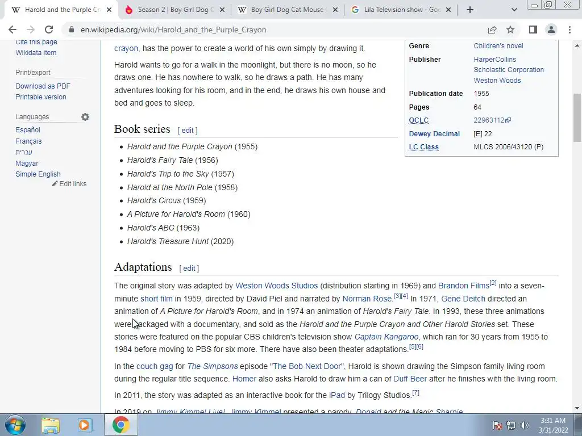The height and width of the screenshot is (436, 582).
Task: Bookmark this page with star icon
Action: click(510, 30)
